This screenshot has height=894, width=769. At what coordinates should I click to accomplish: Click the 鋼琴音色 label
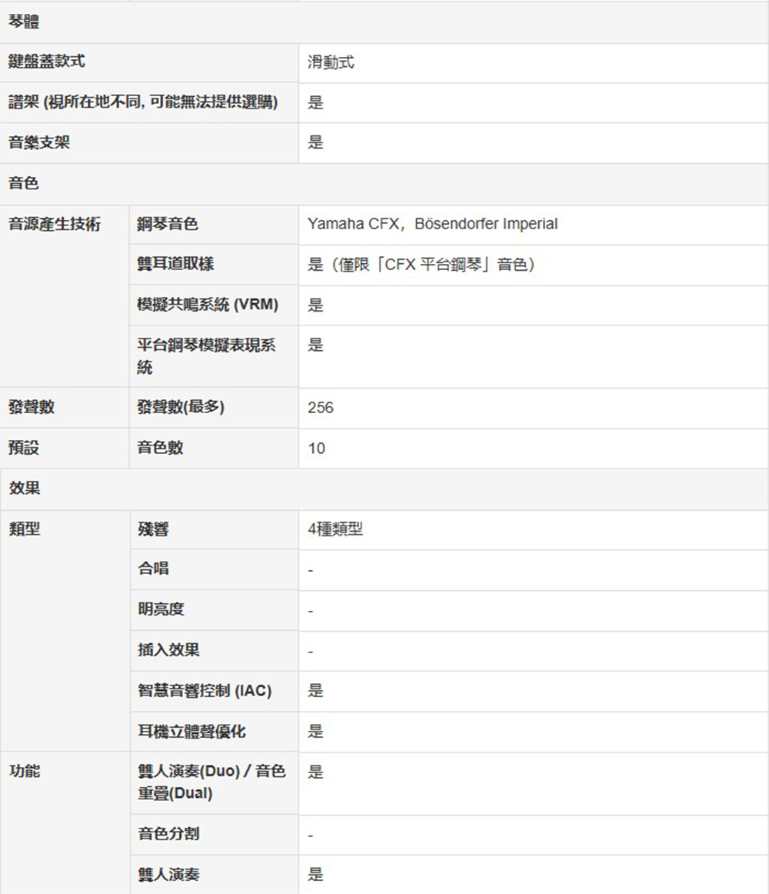pyautogui.click(x=168, y=224)
